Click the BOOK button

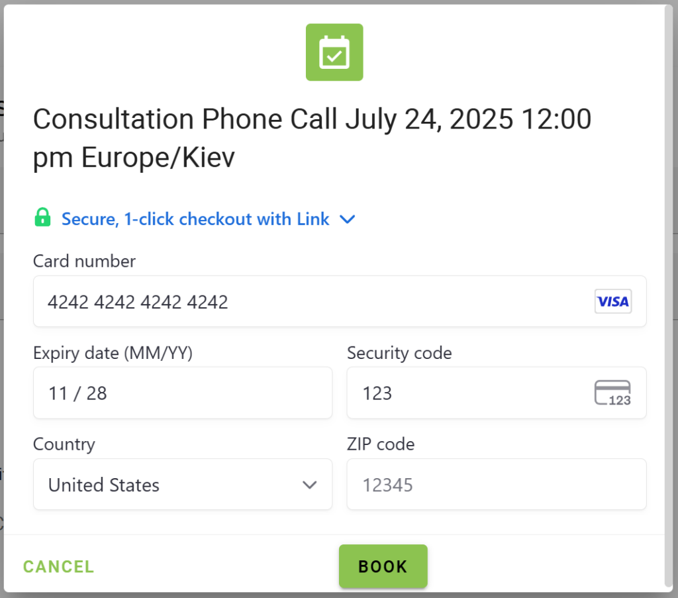coord(383,566)
